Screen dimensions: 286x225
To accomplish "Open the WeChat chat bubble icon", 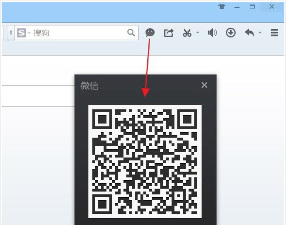I will (150, 33).
